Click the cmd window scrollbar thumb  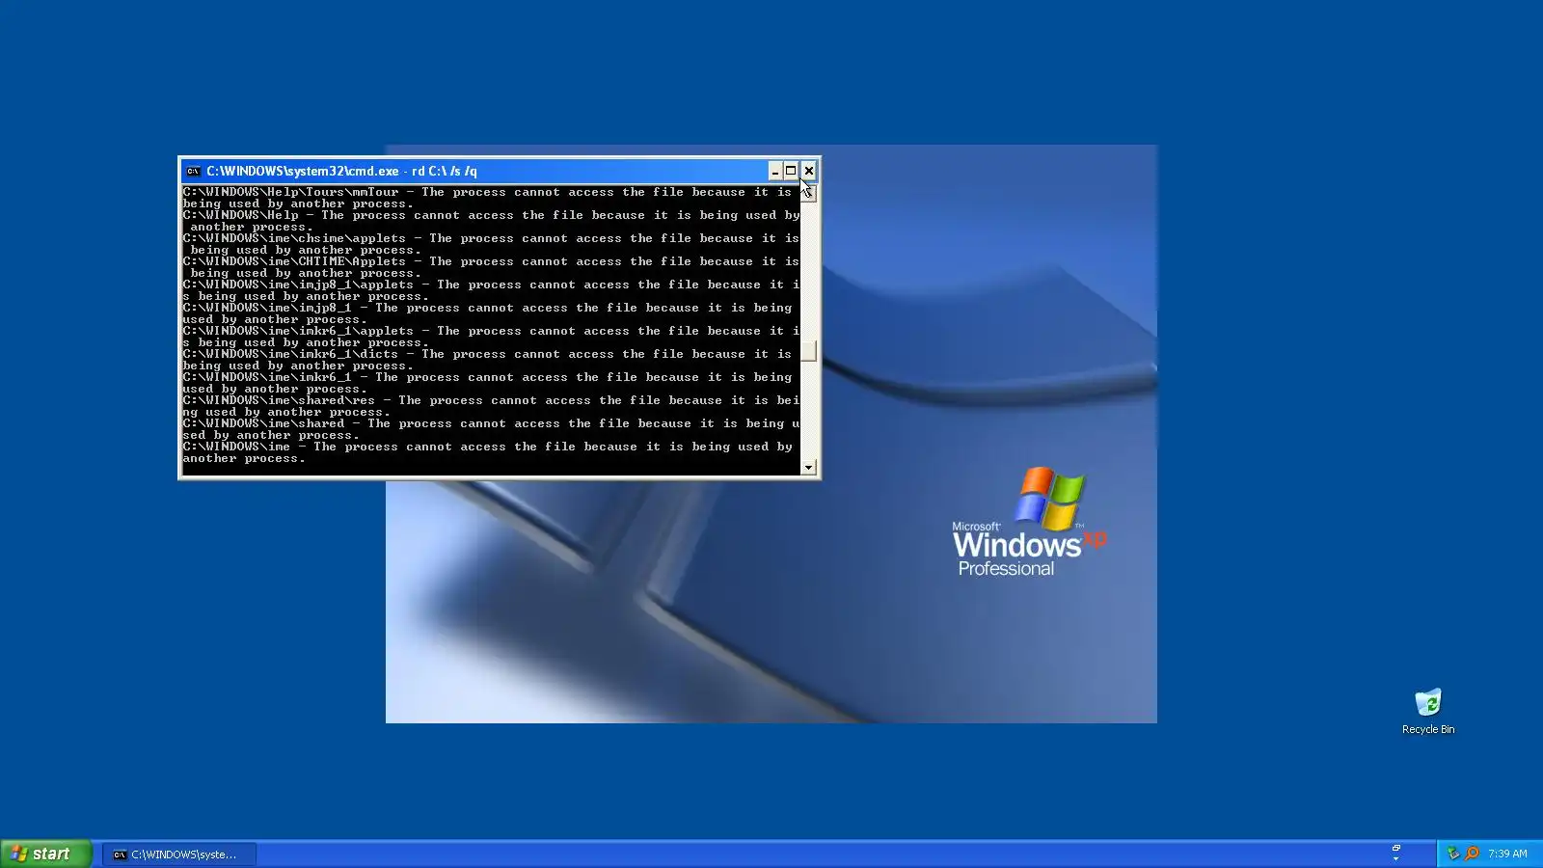(808, 351)
